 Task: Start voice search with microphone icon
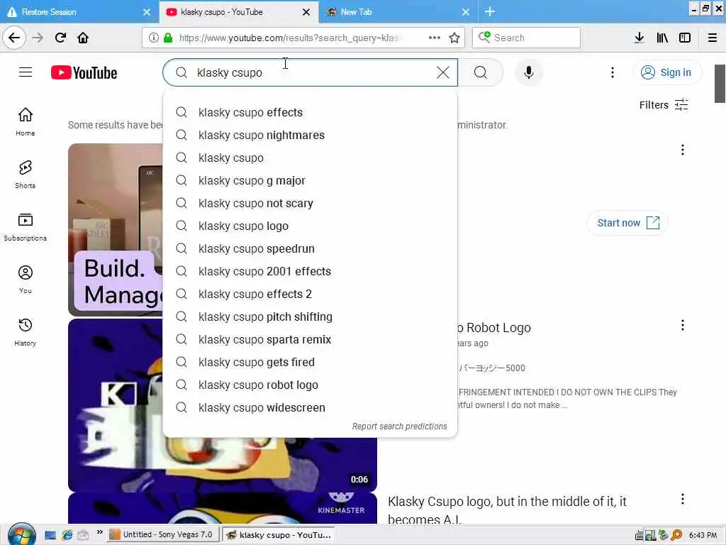[x=528, y=72]
